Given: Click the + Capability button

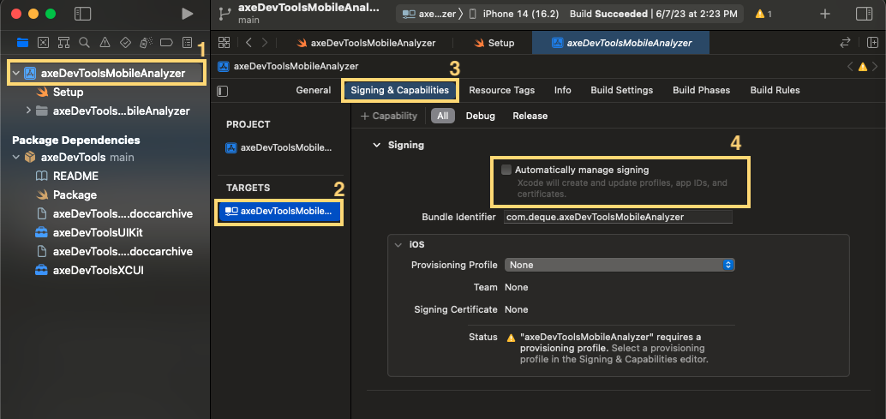Looking at the screenshot, I should click(389, 116).
